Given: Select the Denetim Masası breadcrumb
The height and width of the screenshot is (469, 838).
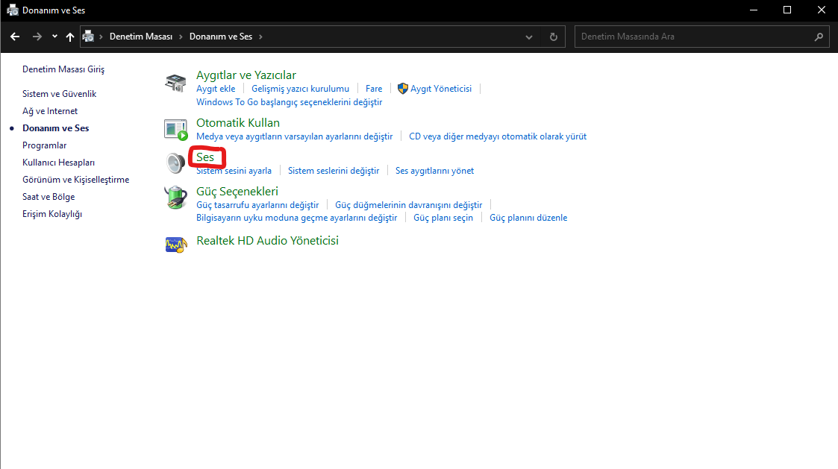Looking at the screenshot, I should tap(141, 37).
